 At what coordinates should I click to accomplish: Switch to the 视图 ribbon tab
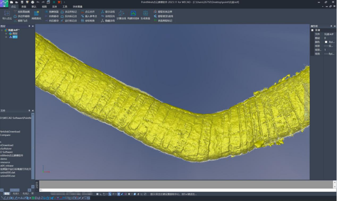point(44,6)
